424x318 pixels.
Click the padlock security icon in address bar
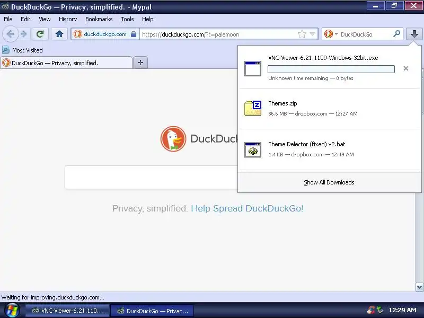tap(134, 34)
